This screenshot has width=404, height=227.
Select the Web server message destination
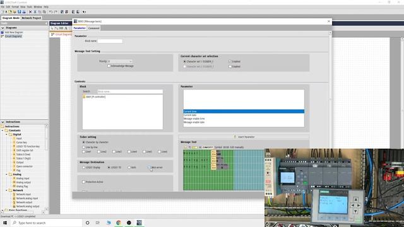pyautogui.click(x=149, y=167)
